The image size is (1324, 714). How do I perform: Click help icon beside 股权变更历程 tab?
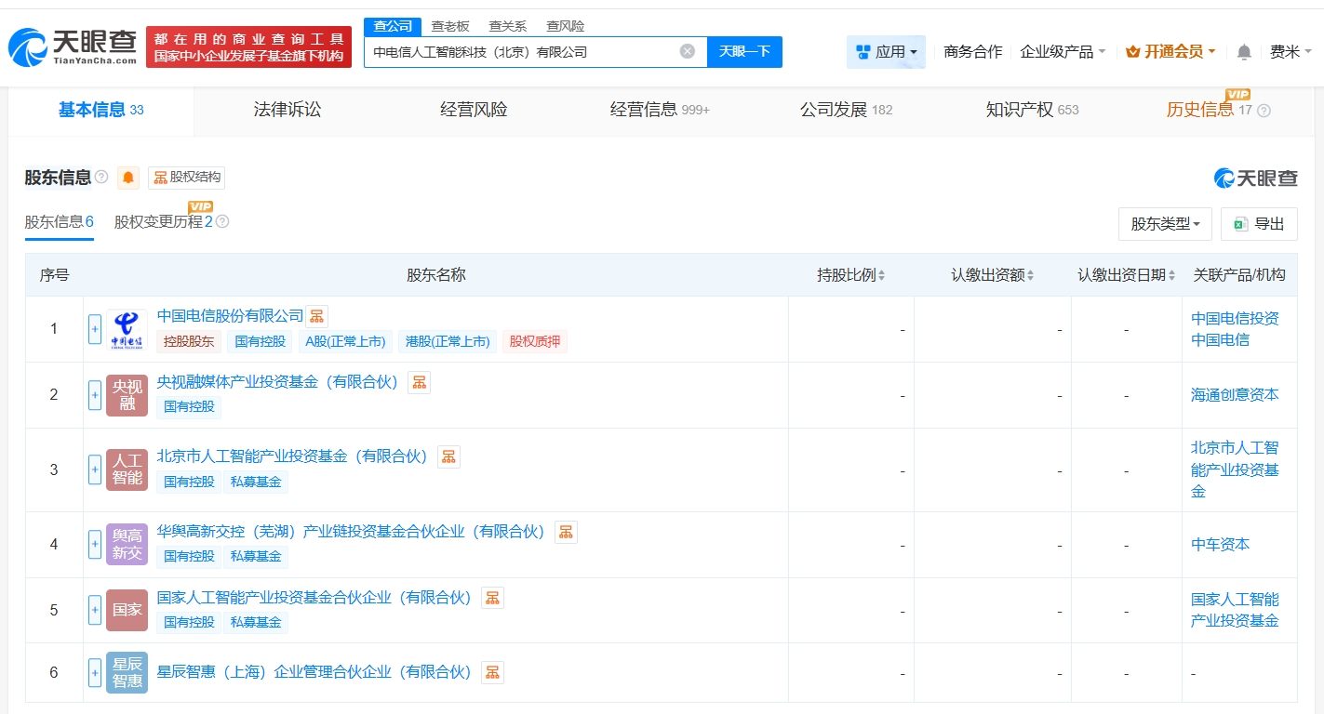point(222,222)
